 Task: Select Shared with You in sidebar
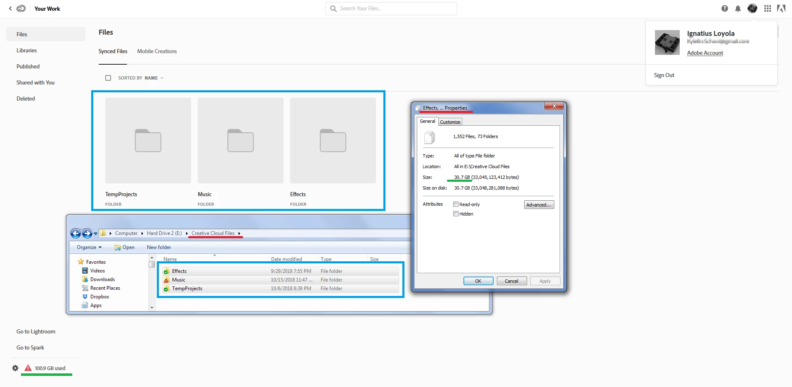coord(35,82)
